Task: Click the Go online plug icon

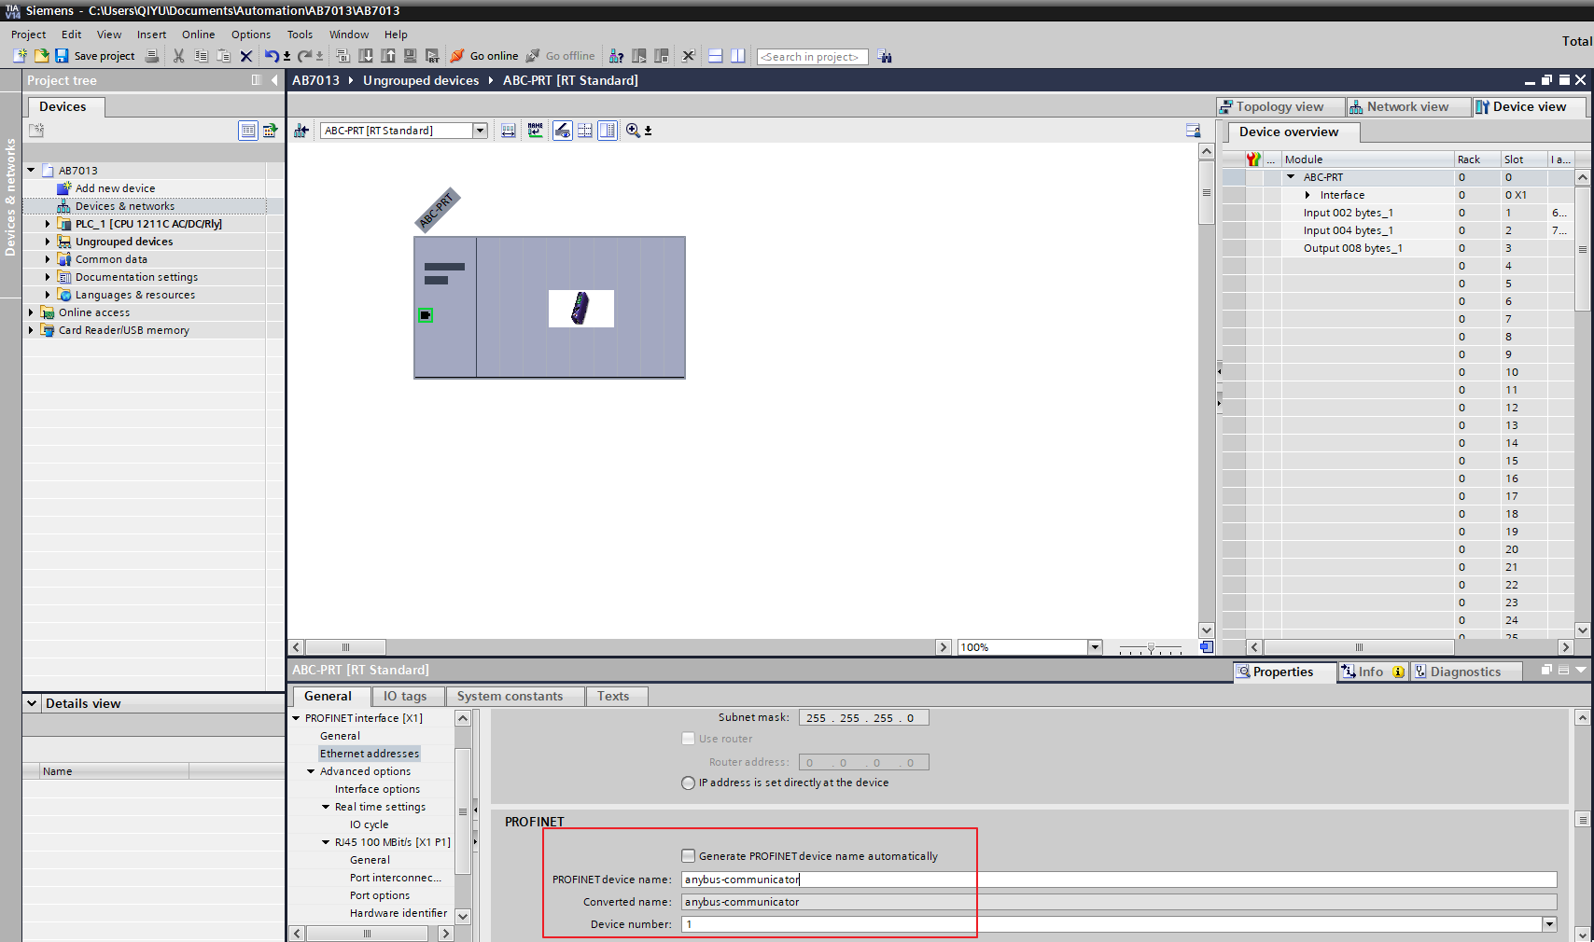Action: point(457,56)
